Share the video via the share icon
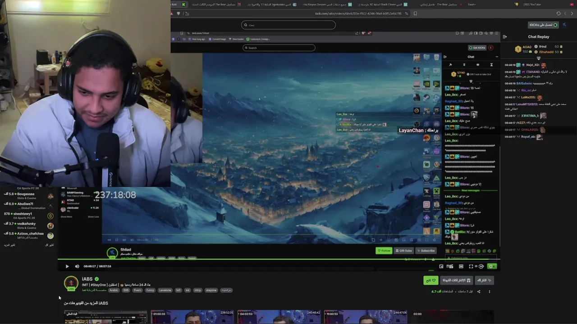This screenshot has width=577, height=324. (x=479, y=292)
